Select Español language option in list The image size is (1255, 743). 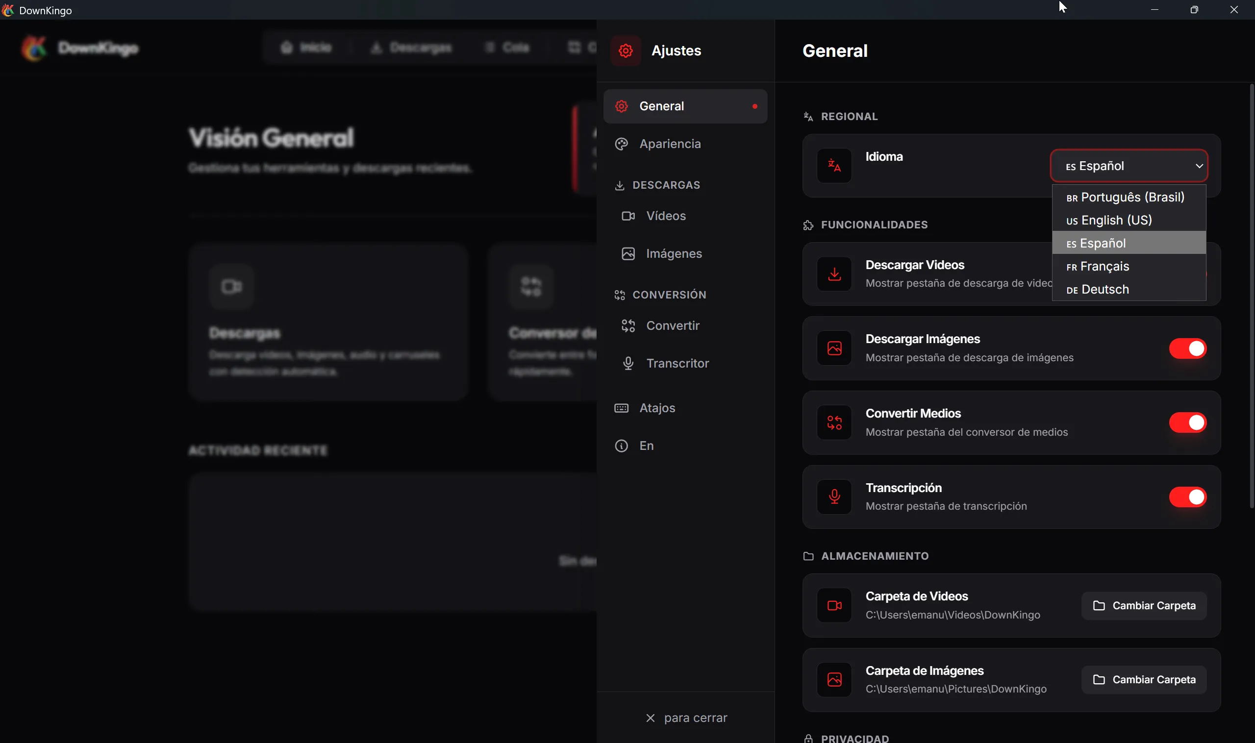coord(1129,243)
